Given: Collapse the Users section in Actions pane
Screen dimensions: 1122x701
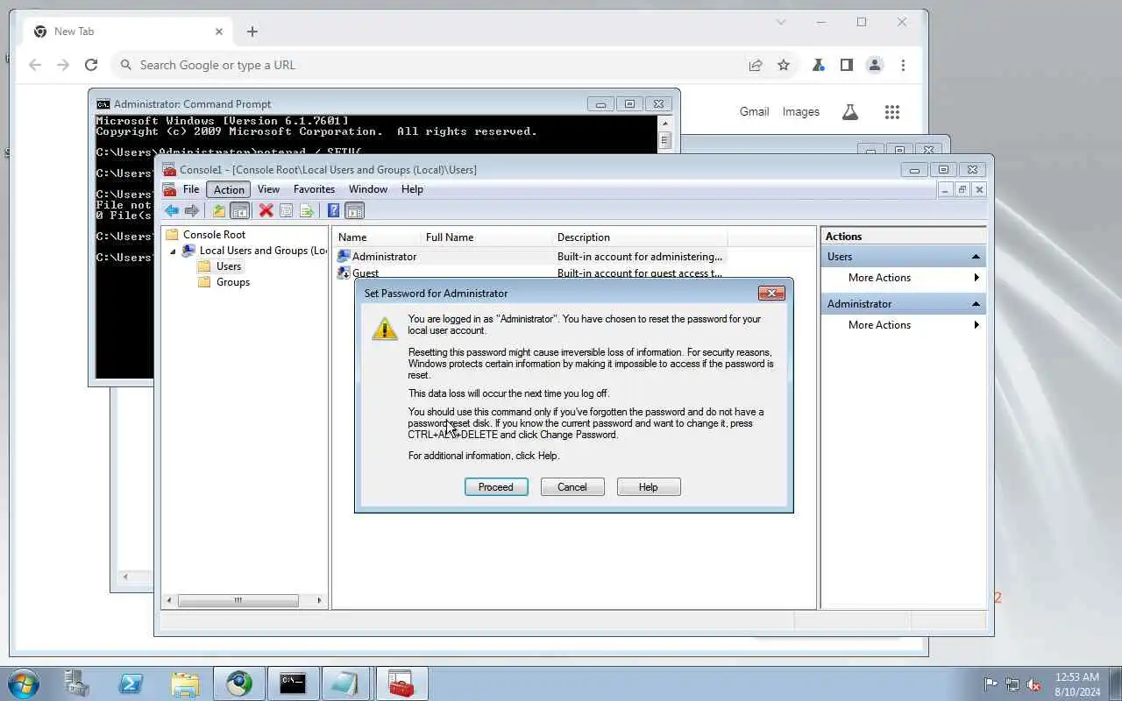Looking at the screenshot, I should [x=976, y=257].
